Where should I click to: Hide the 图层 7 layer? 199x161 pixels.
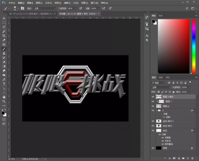153,101
